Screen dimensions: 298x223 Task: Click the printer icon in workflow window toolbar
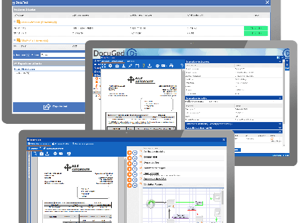[69, 154]
